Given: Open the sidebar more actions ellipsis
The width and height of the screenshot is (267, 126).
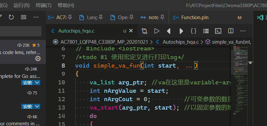Looking at the screenshot, I should [36, 17].
